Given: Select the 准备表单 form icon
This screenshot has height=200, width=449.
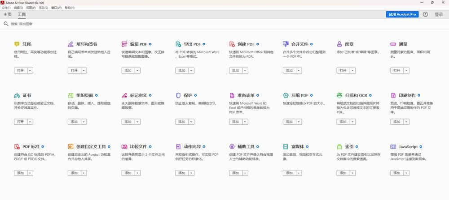Looking at the screenshot, I should point(232,95).
